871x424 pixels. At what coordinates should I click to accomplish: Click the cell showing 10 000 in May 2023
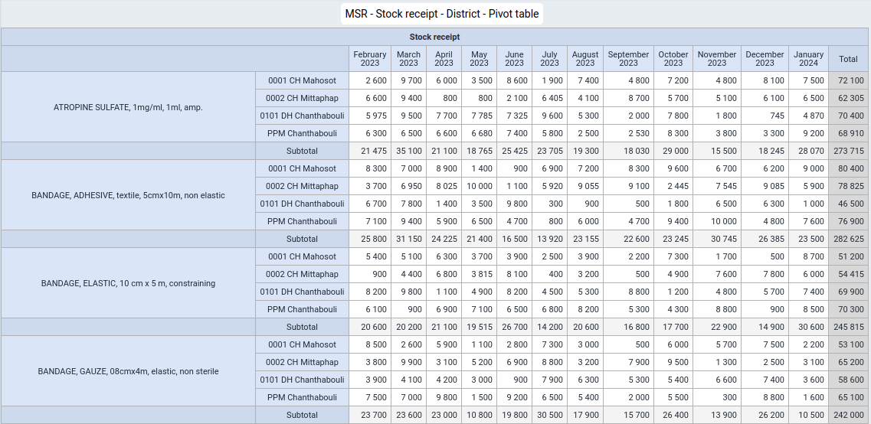(479, 186)
